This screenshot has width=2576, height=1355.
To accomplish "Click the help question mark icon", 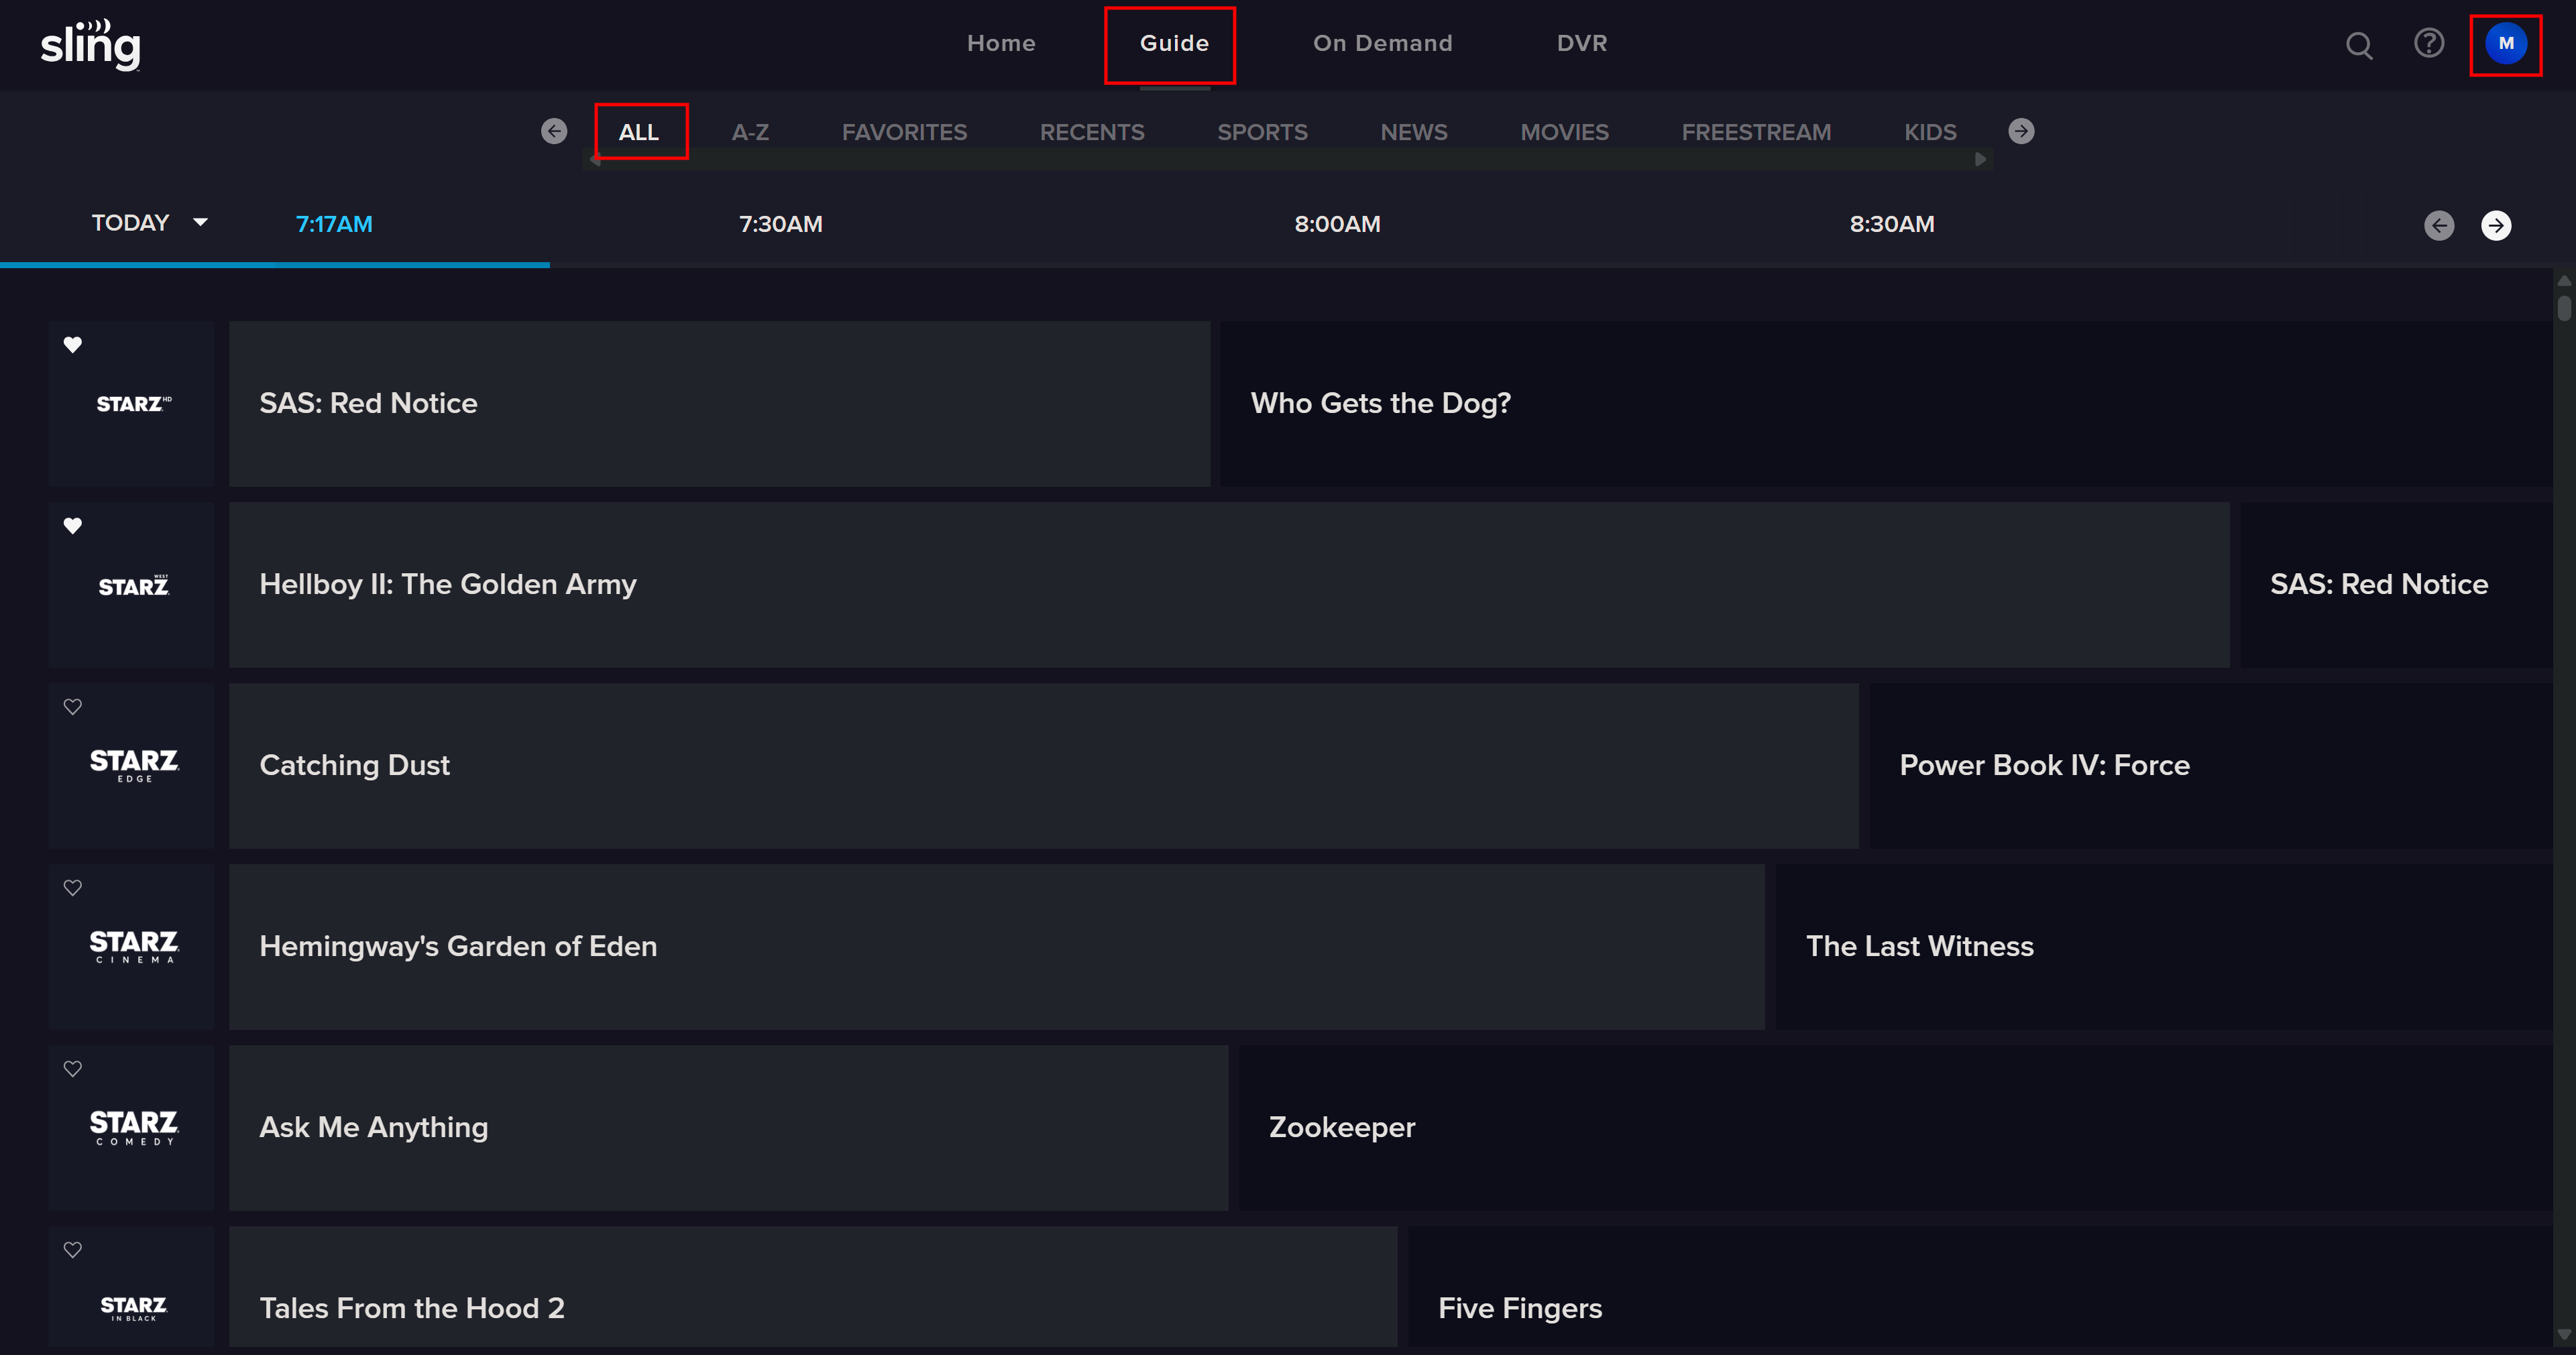I will pyautogui.click(x=2429, y=43).
